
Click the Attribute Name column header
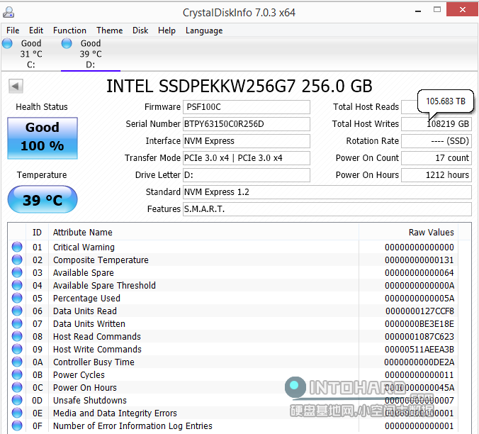pyautogui.click(x=203, y=233)
